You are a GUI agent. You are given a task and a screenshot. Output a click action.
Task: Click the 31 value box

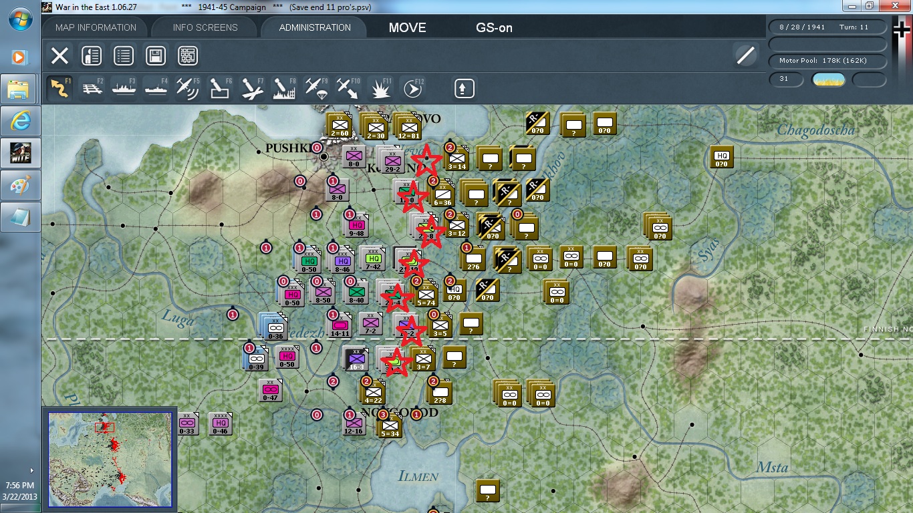coord(787,79)
